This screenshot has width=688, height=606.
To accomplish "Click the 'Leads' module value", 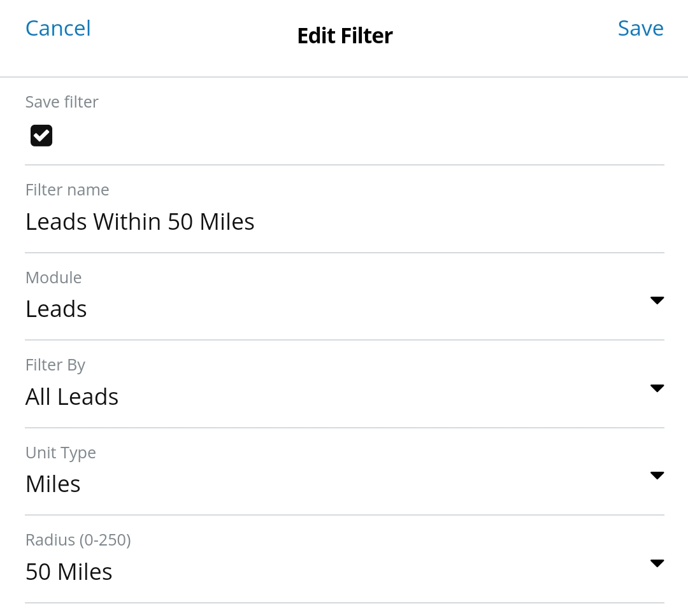I will pyautogui.click(x=56, y=309).
